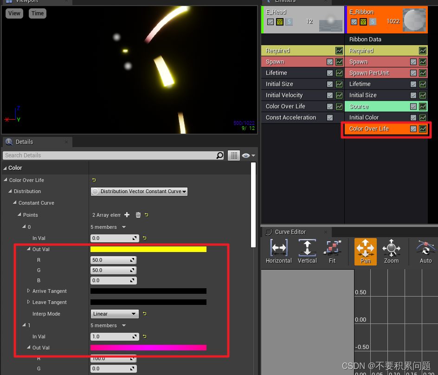The image size is (438, 375).
Task: Toggle E_Head Initial Size checkbox
Action: [x=330, y=84]
